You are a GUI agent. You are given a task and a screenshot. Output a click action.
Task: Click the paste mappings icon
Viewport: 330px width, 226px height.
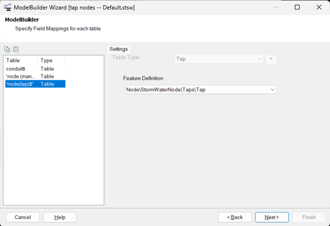pos(16,49)
